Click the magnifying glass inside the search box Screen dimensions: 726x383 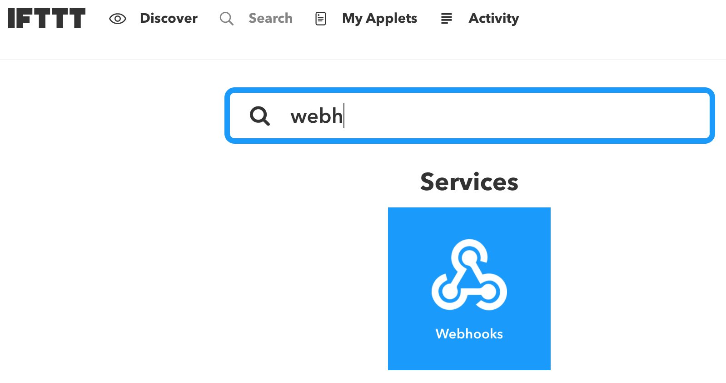(x=260, y=116)
